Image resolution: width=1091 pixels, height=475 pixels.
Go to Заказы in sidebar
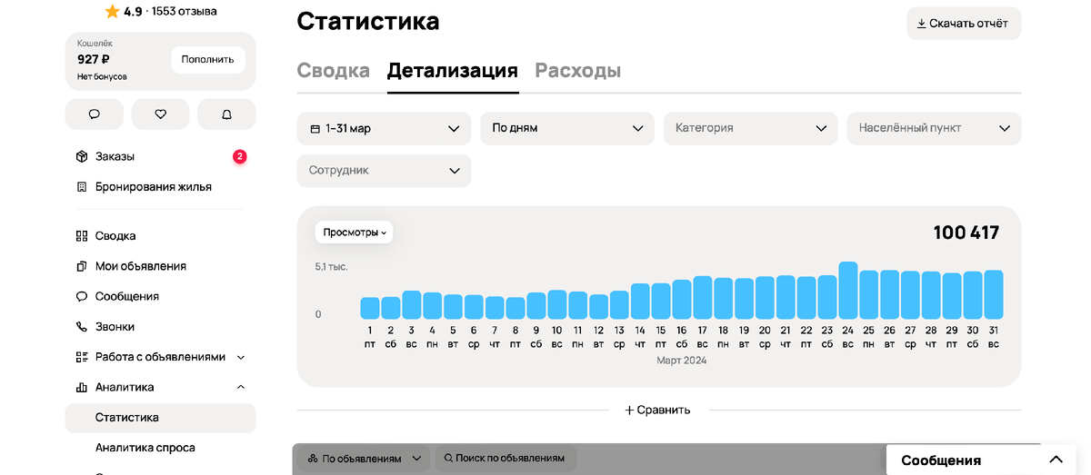click(115, 156)
